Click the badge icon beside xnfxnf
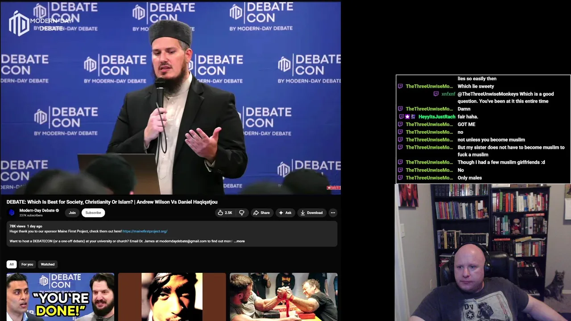Viewport: 571px width, 321px height. (436, 94)
